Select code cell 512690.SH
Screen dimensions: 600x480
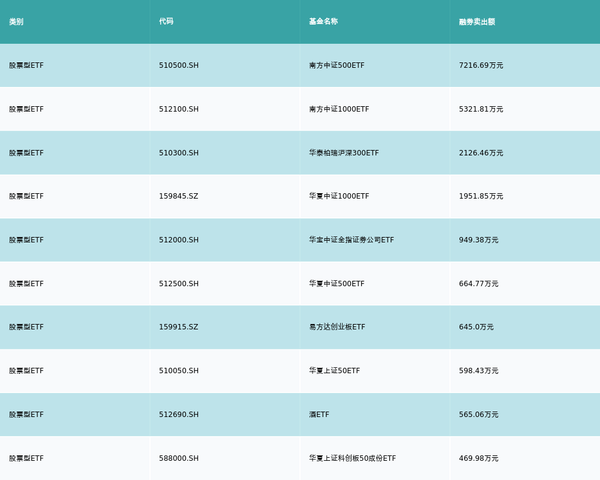pyautogui.click(x=179, y=415)
